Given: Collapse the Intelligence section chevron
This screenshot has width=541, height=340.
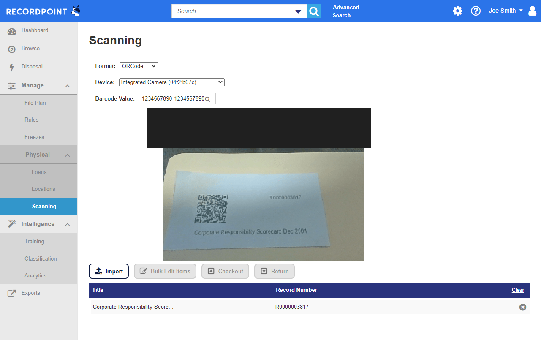Looking at the screenshot, I should click(x=68, y=224).
